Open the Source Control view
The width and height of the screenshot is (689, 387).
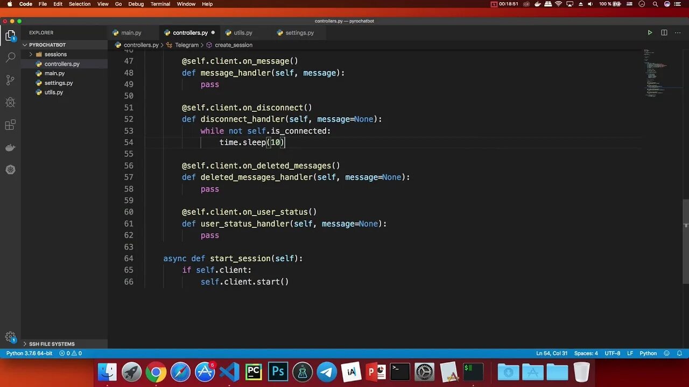pos(10,80)
